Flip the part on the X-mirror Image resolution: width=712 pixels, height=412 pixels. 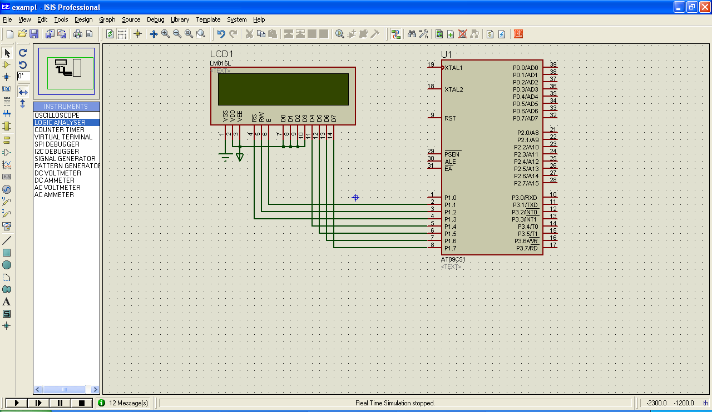(x=23, y=92)
